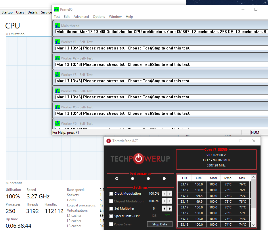Enable Chipset Modulation checkbox
The image size is (268, 230).
tap(111, 201)
